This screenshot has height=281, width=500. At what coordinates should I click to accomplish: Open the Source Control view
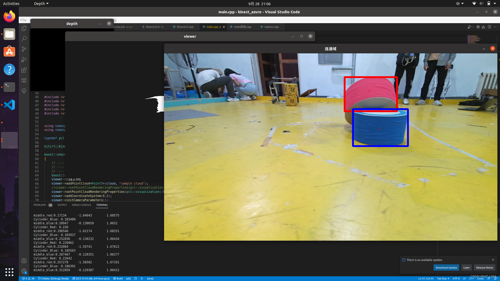(x=24, y=49)
